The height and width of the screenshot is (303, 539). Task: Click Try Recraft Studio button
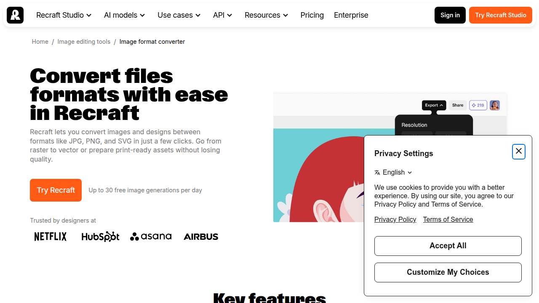[501, 15]
